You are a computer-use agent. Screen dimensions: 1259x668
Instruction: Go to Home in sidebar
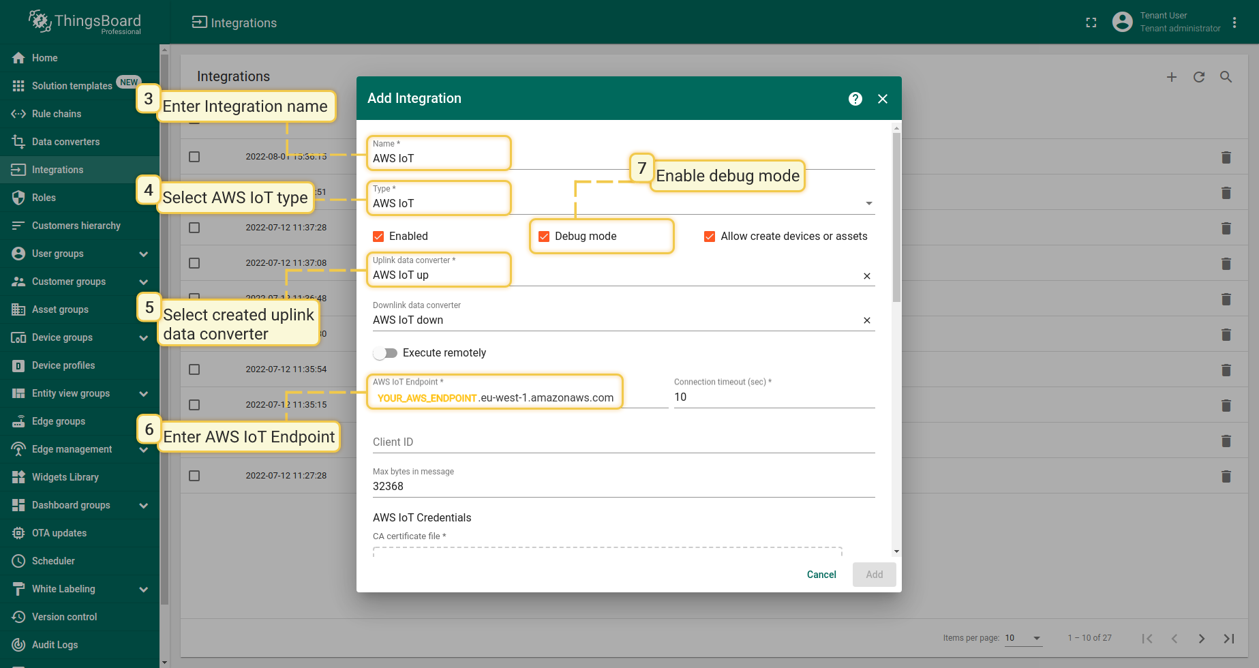coord(80,58)
